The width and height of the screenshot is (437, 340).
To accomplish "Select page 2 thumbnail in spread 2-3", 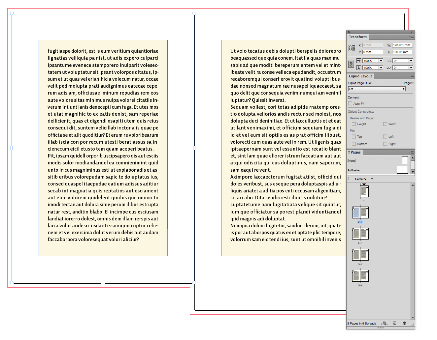I will coord(356,212).
